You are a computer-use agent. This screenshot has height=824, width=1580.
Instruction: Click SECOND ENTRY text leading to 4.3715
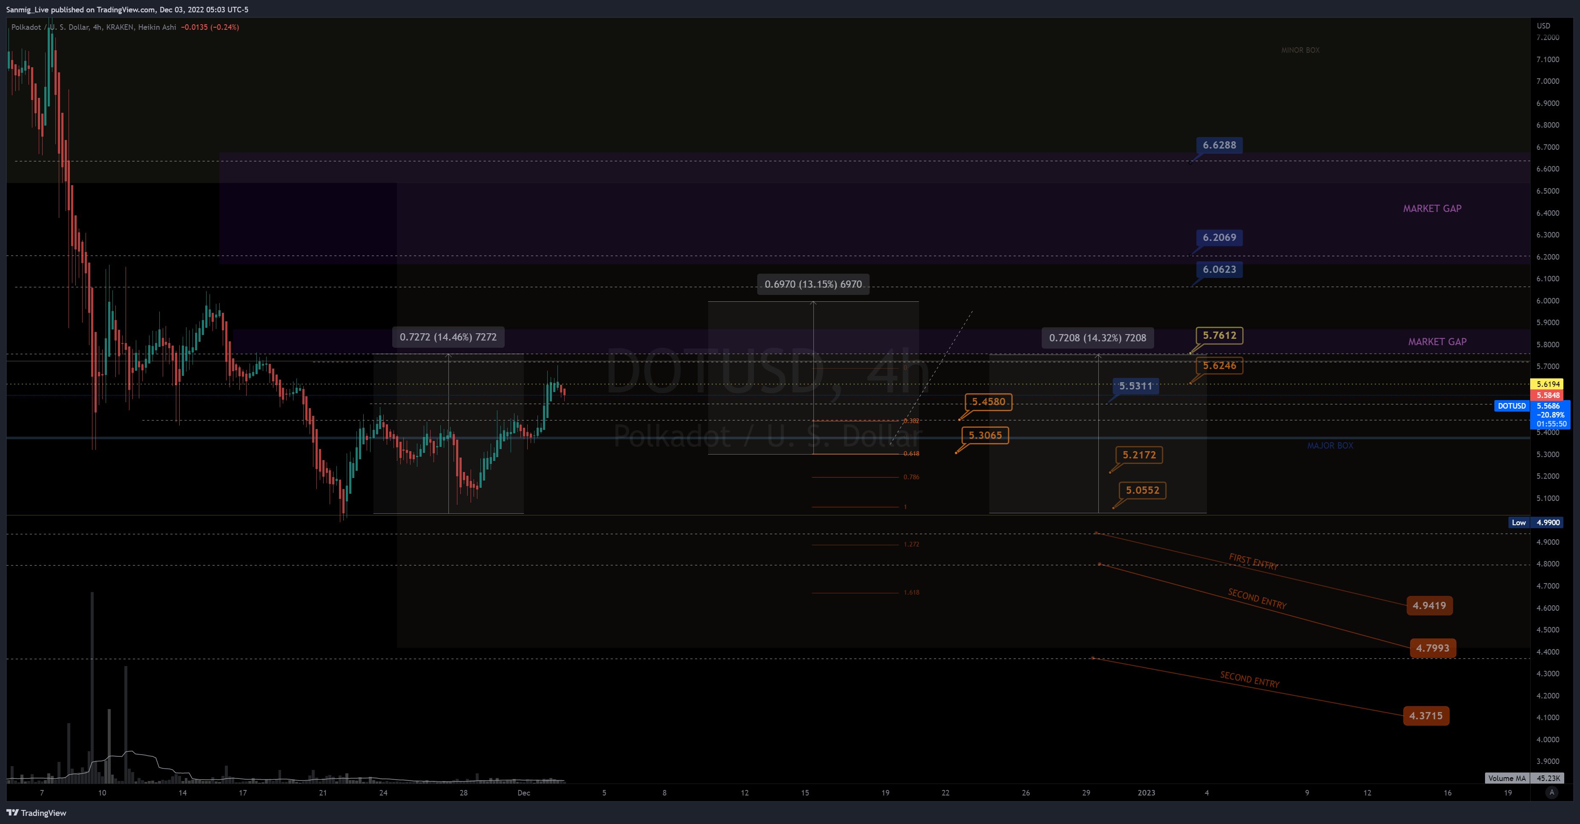coord(1250,679)
